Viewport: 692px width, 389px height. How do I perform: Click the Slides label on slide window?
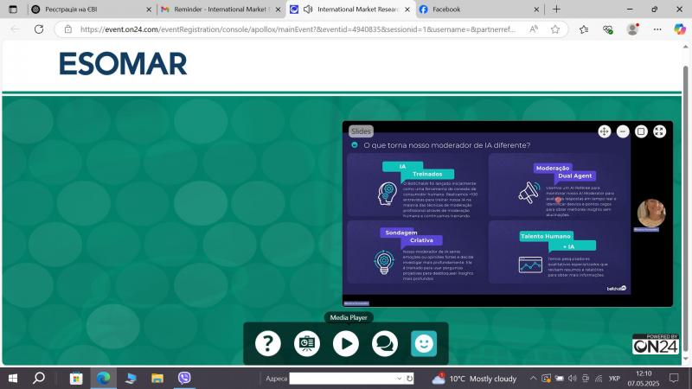pyautogui.click(x=361, y=131)
